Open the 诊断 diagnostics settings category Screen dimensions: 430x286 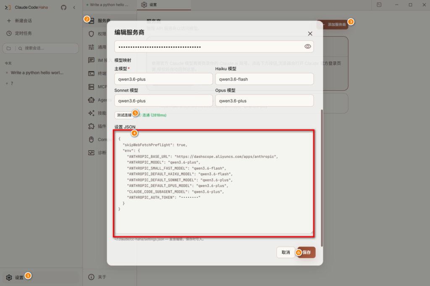(x=97, y=152)
